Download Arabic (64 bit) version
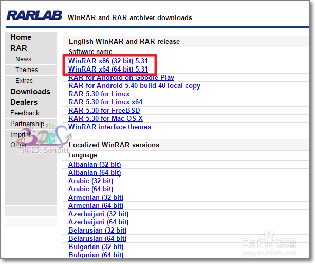 [91, 189]
